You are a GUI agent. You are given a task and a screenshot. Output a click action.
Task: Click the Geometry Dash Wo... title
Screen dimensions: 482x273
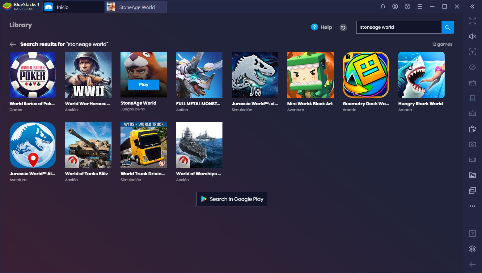[x=366, y=104]
